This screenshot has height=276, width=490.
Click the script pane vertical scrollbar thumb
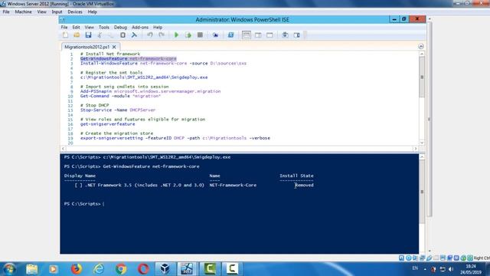point(422,77)
